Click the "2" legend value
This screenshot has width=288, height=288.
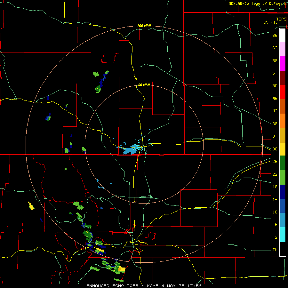[276, 237]
